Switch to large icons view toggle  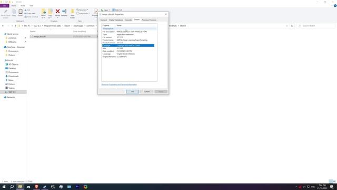coord(334,182)
